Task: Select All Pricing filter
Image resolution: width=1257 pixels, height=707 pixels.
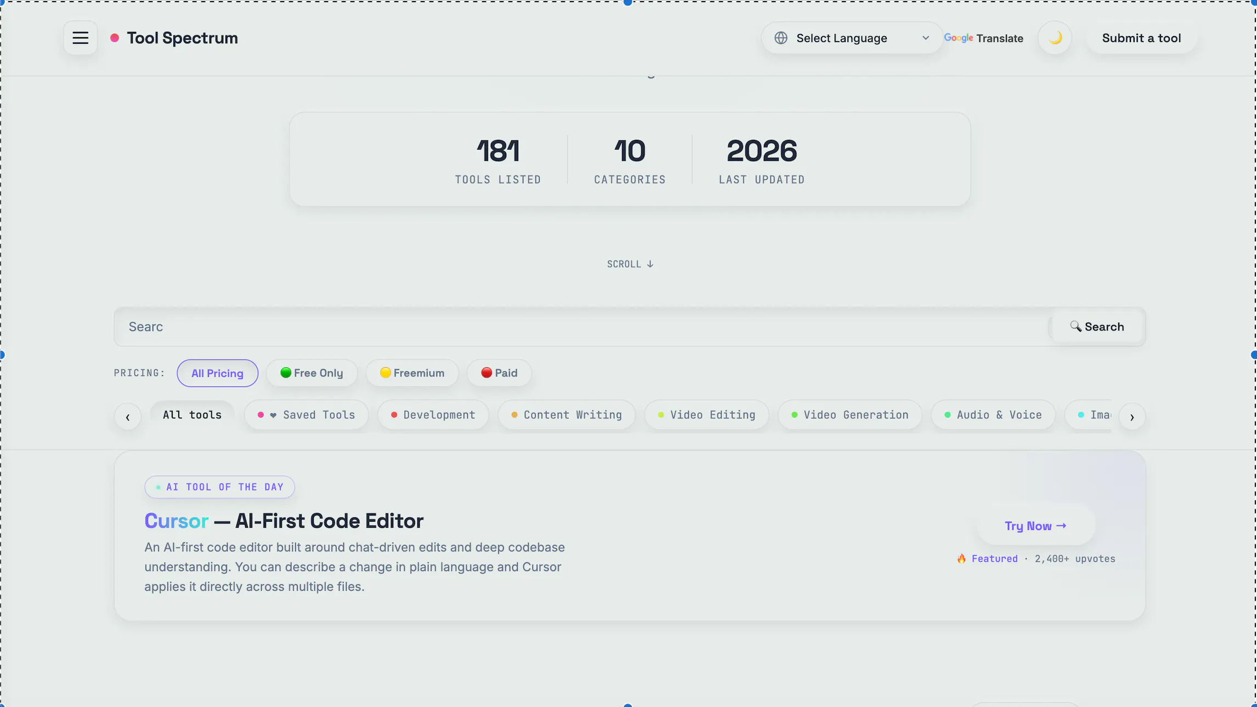Action: tap(217, 373)
